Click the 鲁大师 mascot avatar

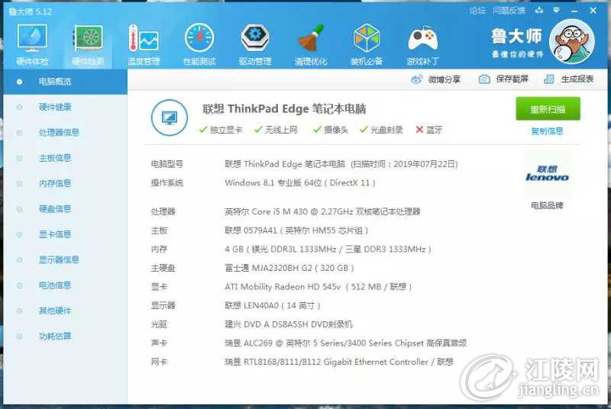(x=572, y=41)
